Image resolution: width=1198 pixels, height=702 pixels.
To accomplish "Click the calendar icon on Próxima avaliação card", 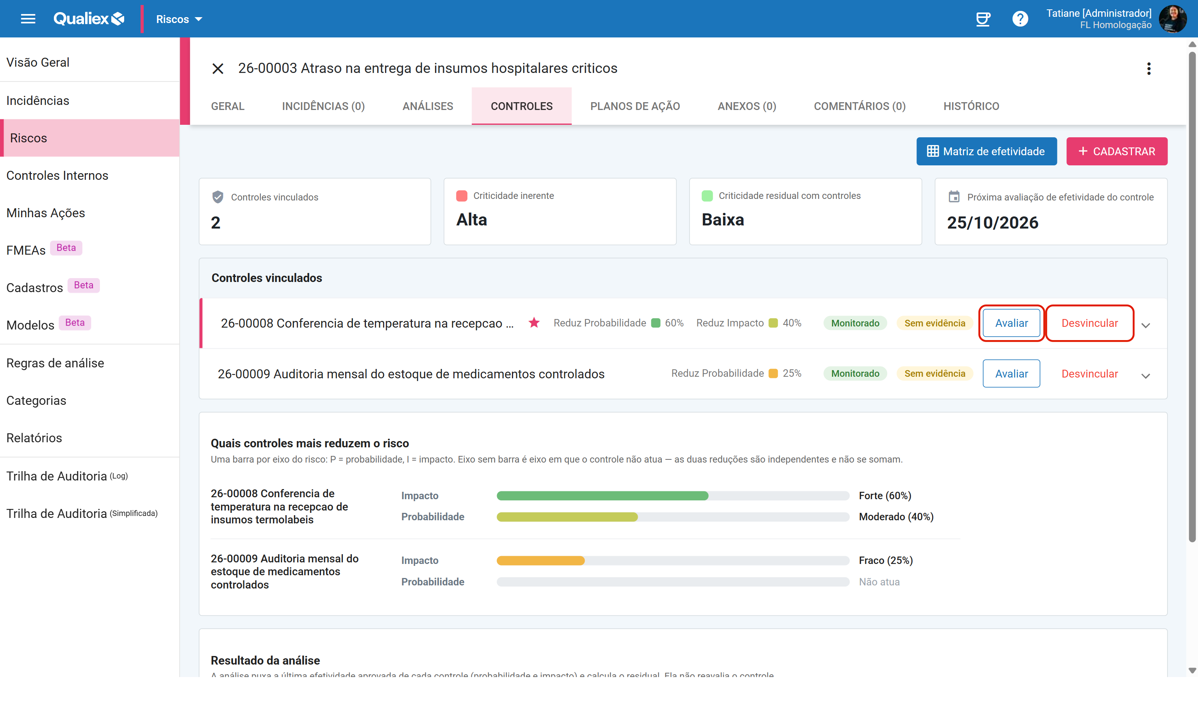I will point(954,197).
